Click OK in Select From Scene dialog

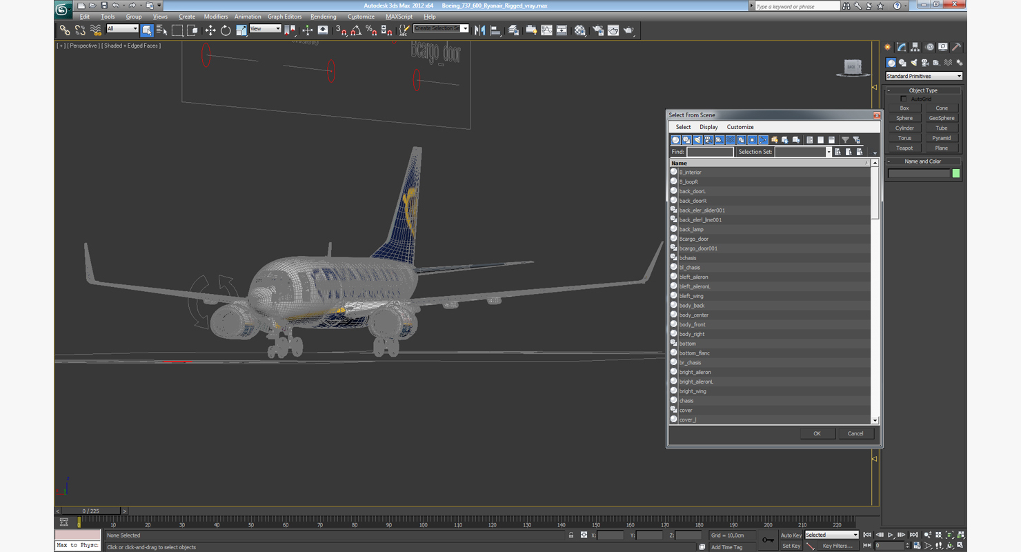click(x=817, y=433)
